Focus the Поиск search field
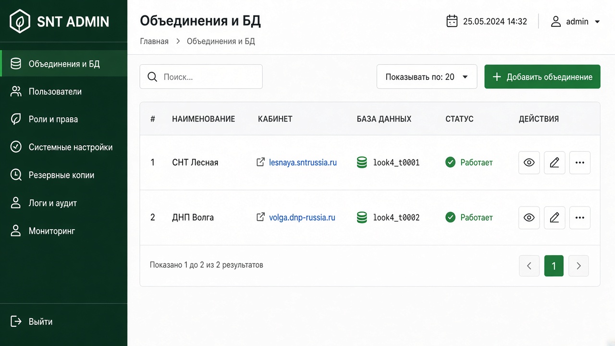The height and width of the screenshot is (346, 615). [x=201, y=77]
